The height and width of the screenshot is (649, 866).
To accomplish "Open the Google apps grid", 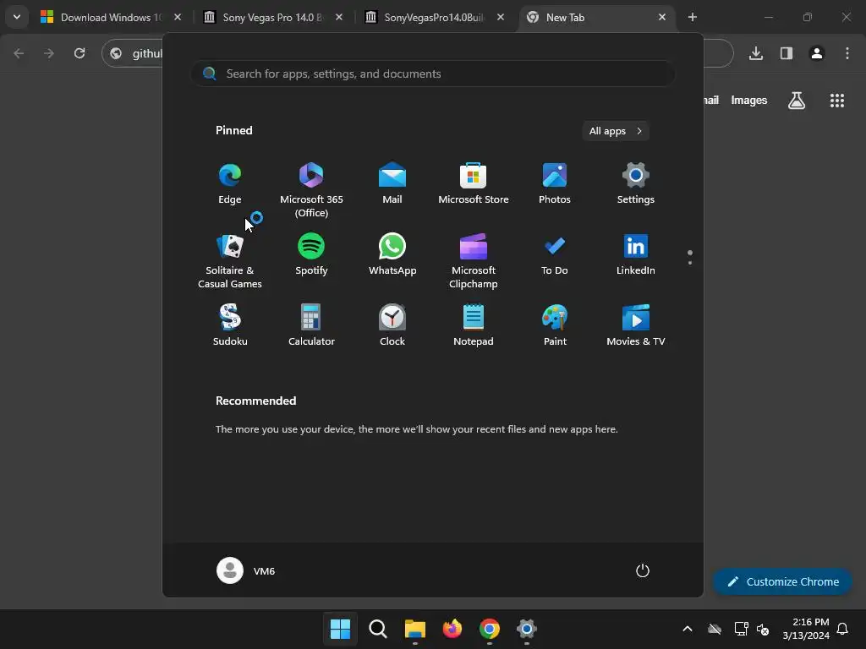I will (837, 101).
